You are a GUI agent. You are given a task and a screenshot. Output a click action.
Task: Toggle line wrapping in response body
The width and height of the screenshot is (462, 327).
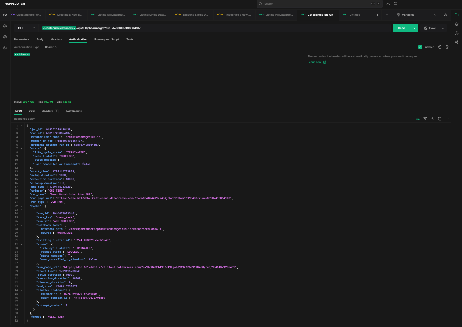click(418, 119)
